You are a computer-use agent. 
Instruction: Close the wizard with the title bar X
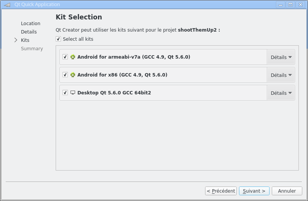(299, 5)
